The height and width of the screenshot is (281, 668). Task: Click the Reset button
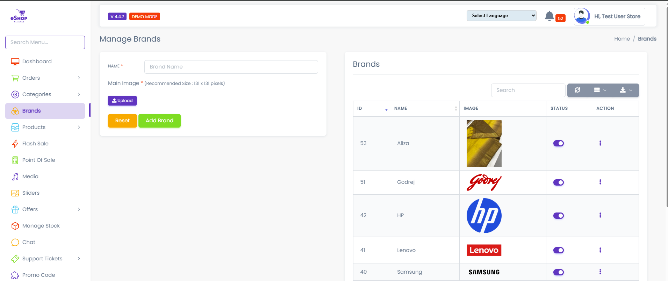tap(122, 121)
